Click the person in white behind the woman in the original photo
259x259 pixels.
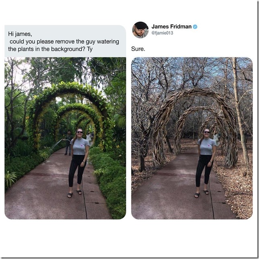[x=89, y=139]
